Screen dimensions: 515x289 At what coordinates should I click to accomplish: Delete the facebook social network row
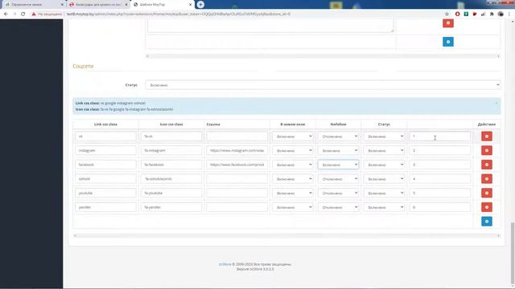click(x=486, y=165)
